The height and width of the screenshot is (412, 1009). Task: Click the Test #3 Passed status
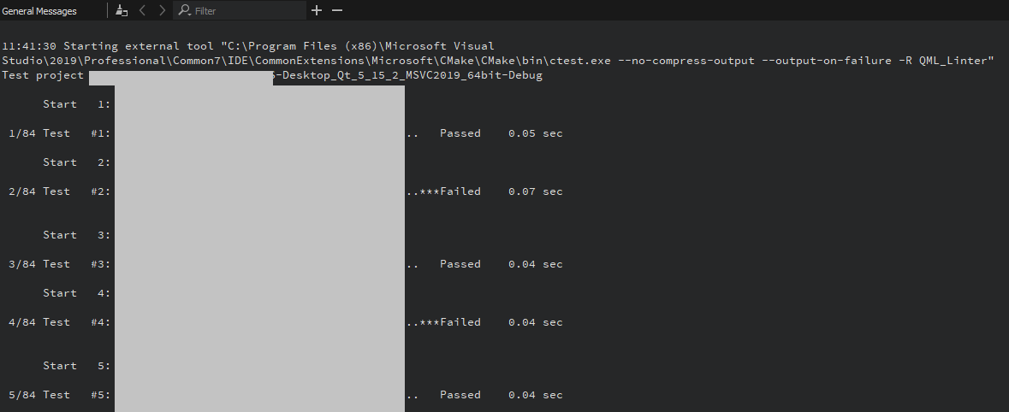point(460,264)
